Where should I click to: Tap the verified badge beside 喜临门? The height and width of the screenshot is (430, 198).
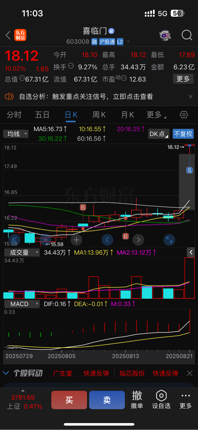tap(111, 31)
